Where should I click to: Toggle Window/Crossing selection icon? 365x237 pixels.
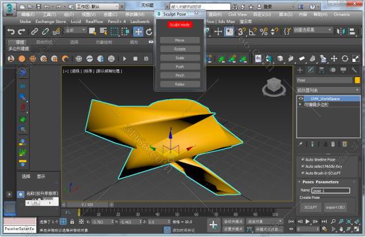[x=125, y=32]
